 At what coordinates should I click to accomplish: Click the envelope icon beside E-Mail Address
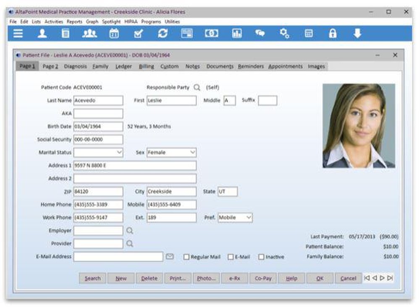(x=170, y=257)
